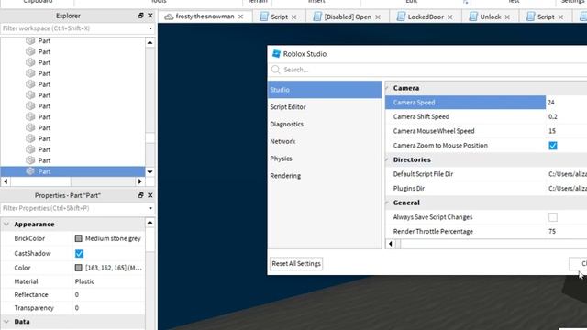Viewport: 587px width, 330px height.
Task: Open the Script Editor settings category
Action: (x=325, y=107)
